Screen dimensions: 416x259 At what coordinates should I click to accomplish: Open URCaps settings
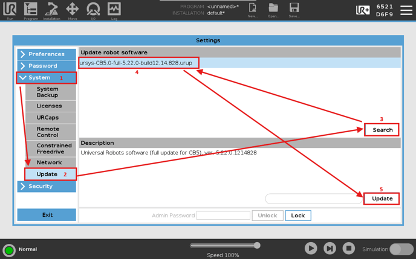coord(51,118)
